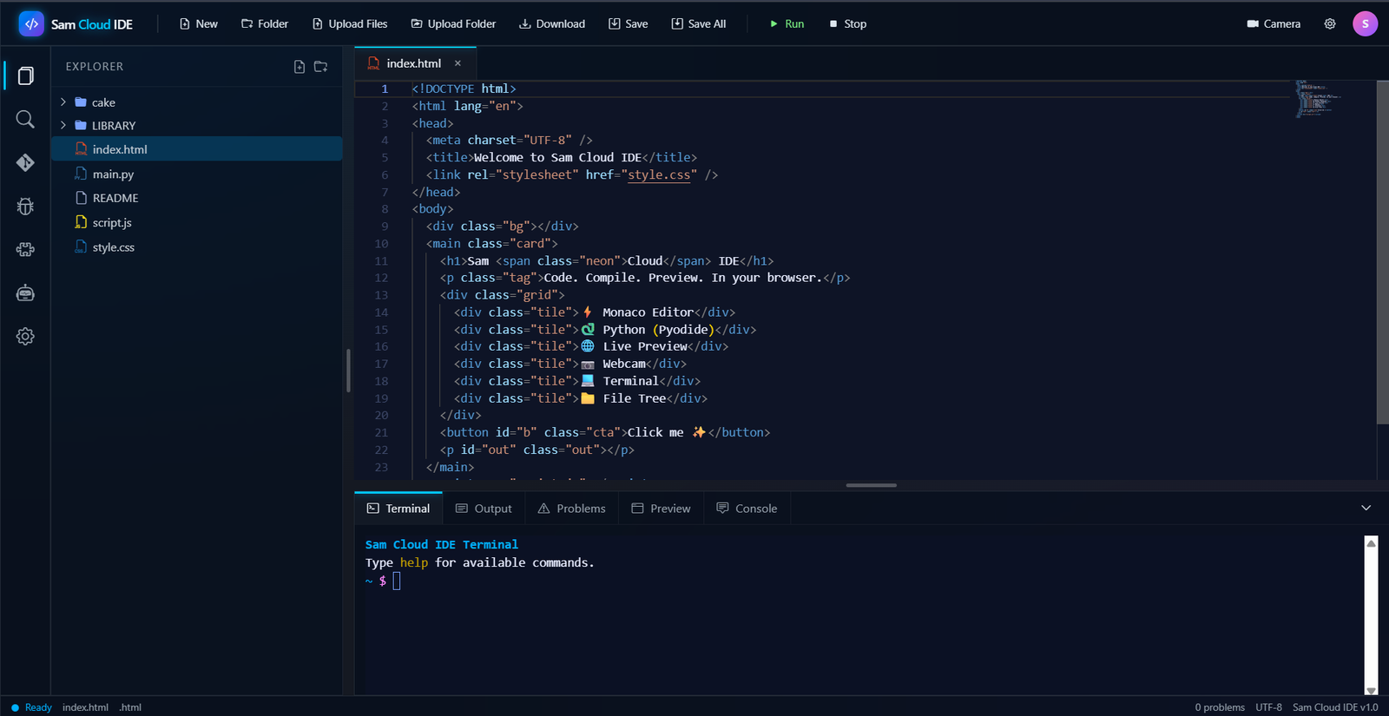The height and width of the screenshot is (716, 1389).
Task: Click the terminal scrollbar up arrow
Action: pos(1371,543)
